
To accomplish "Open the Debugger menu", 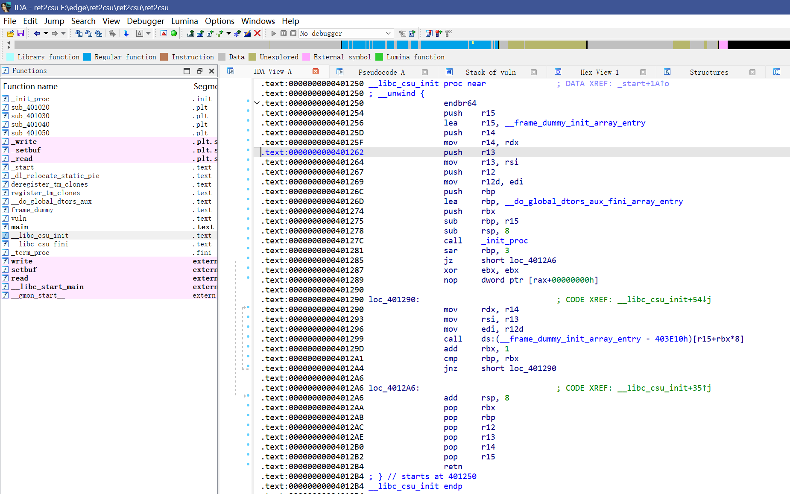I will click(145, 21).
